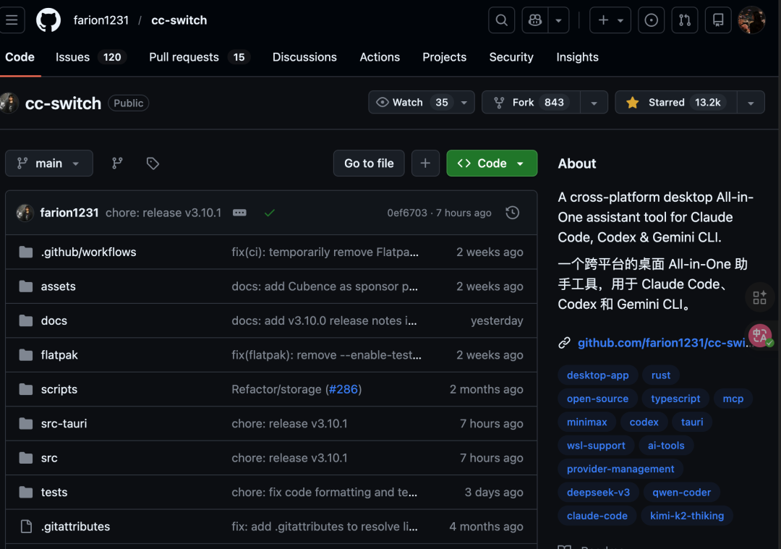Switch to the Issues tab

coord(91,57)
